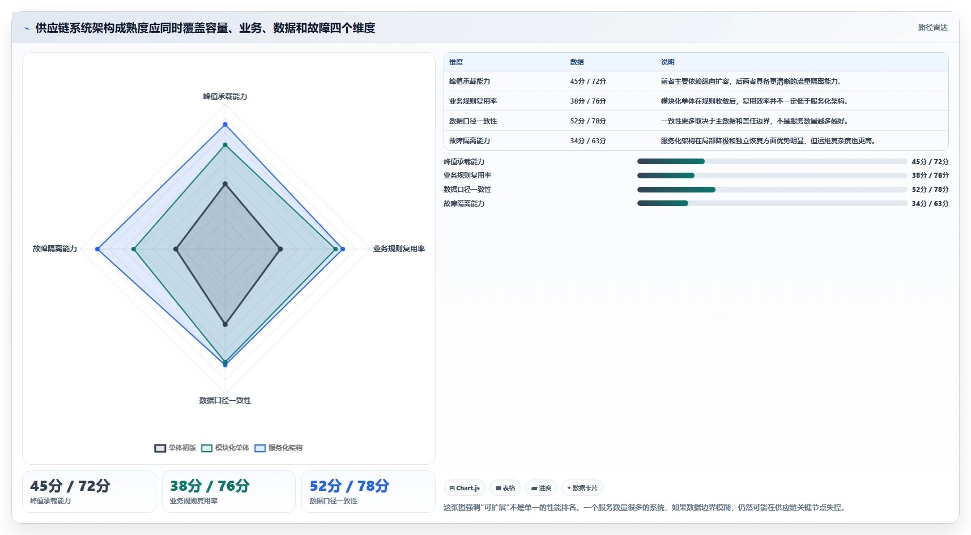971x535 pixels.
Task: Click the Chart.js tag
Action: click(465, 488)
